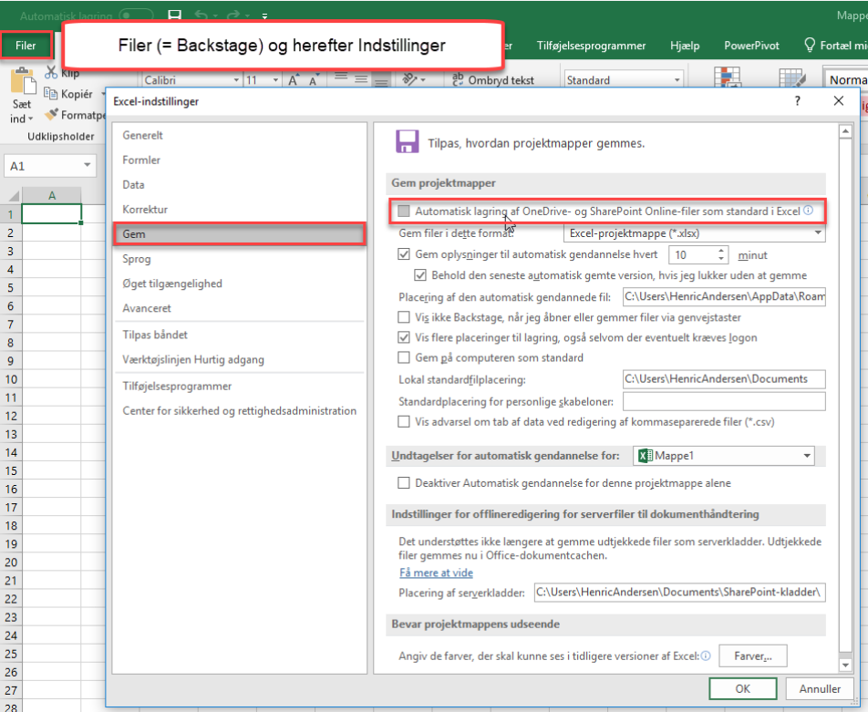Click the Lokal standardfilplacering input field
The image size is (868, 712).
click(724, 379)
